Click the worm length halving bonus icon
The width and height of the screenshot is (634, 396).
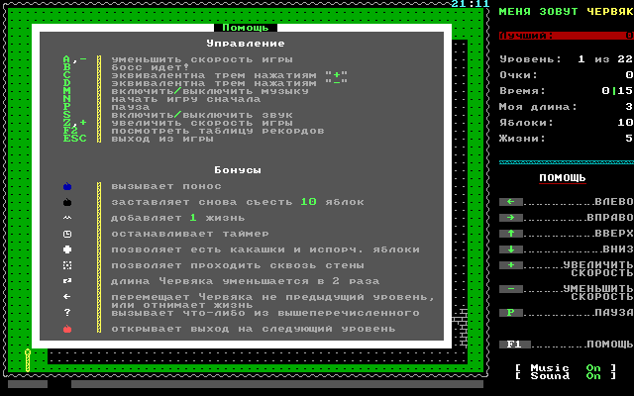click(x=67, y=281)
